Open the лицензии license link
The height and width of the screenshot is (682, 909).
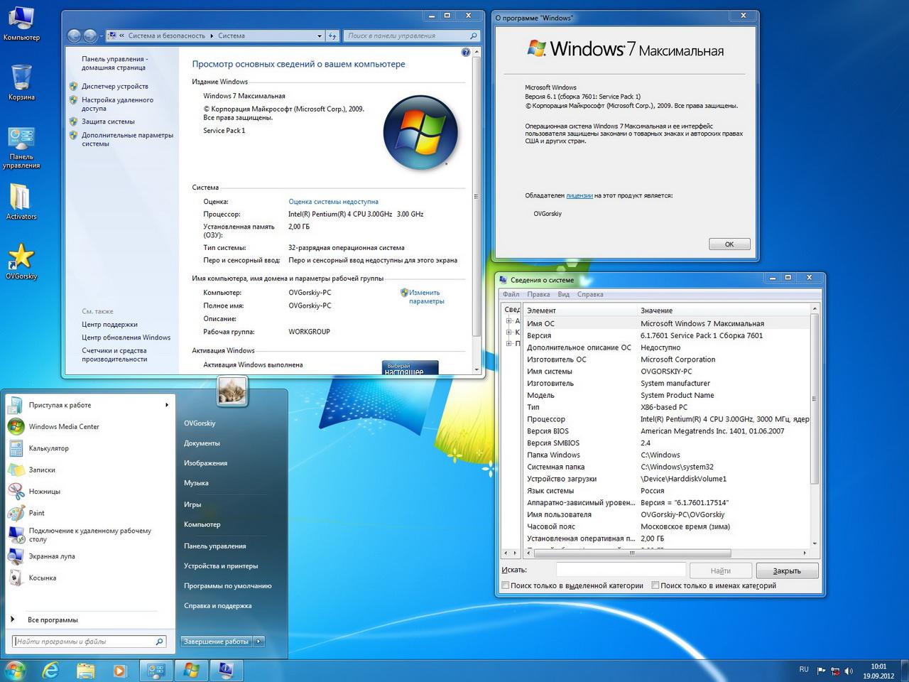(x=579, y=195)
